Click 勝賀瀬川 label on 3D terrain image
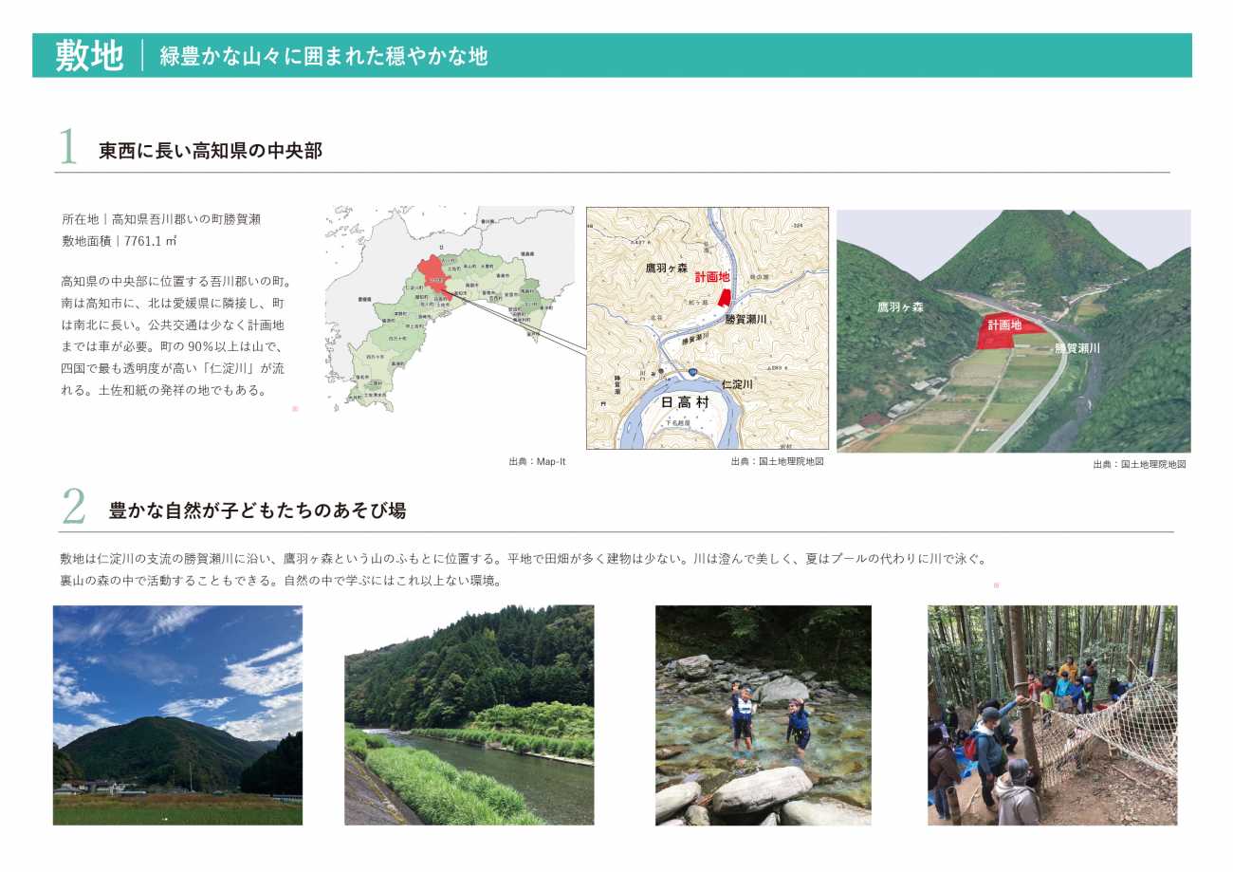Image resolution: width=1233 pixels, height=872 pixels. pos(1077,348)
